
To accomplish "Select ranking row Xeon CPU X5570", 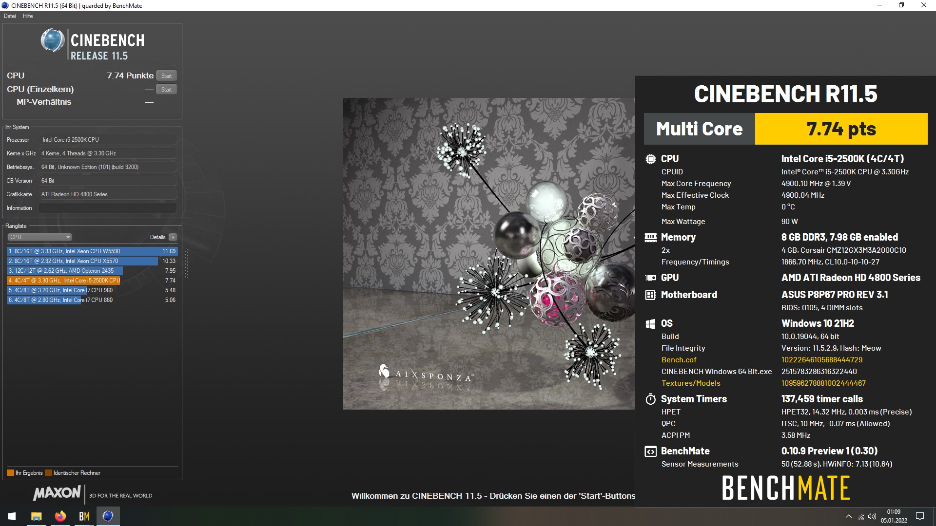I will [92, 261].
